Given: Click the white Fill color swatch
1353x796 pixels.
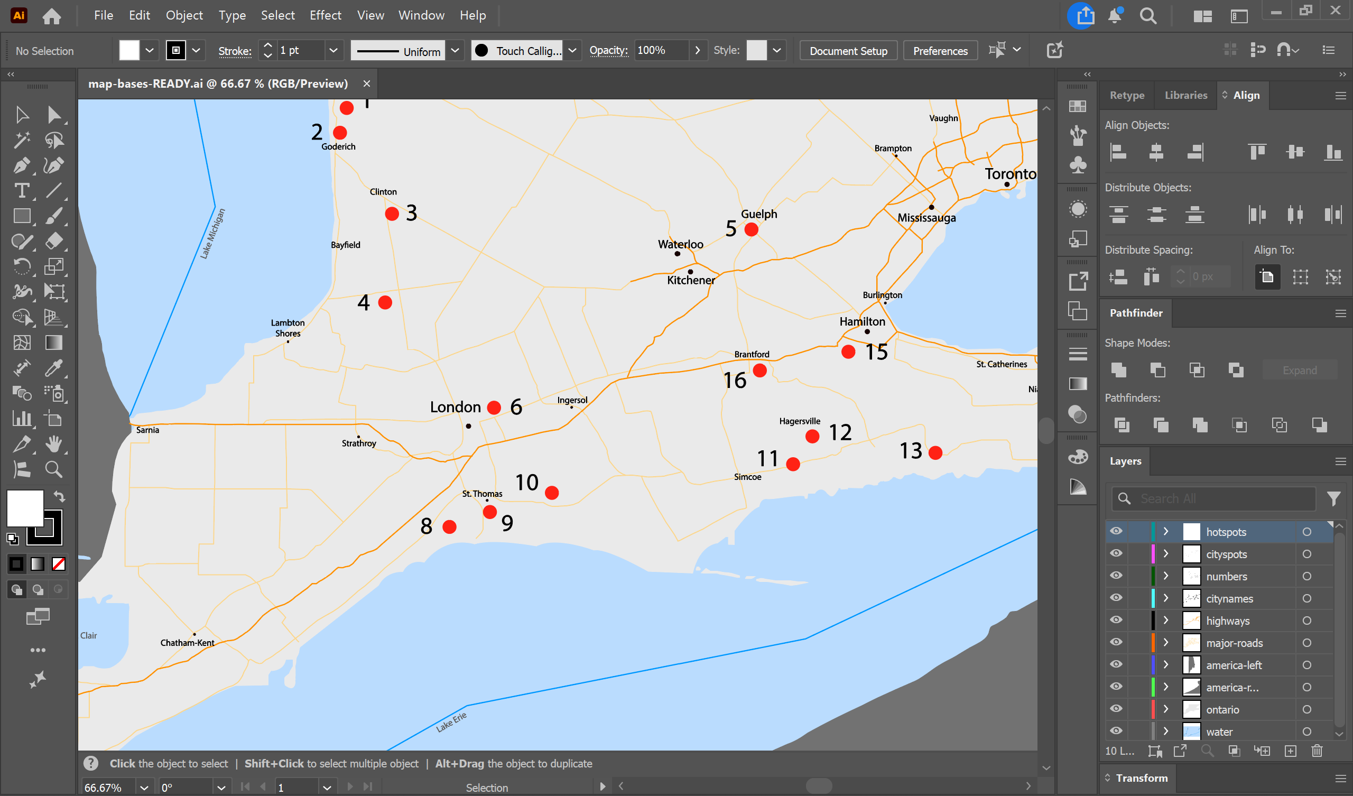Looking at the screenshot, I should tap(25, 507).
